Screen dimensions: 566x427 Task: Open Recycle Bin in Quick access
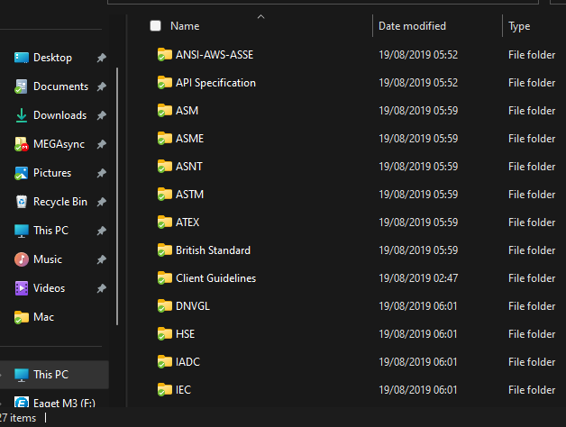click(x=59, y=202)
